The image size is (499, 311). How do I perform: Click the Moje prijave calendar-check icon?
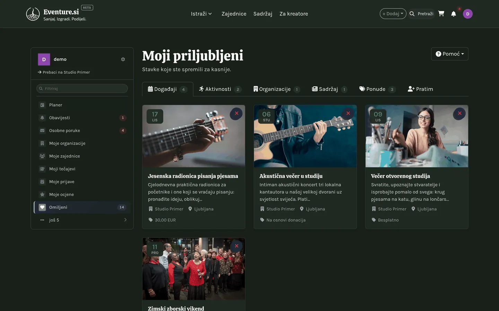pyautogui.click(x=42, y=182)
